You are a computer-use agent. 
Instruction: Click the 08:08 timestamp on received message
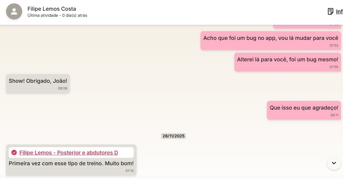[62, 88]
